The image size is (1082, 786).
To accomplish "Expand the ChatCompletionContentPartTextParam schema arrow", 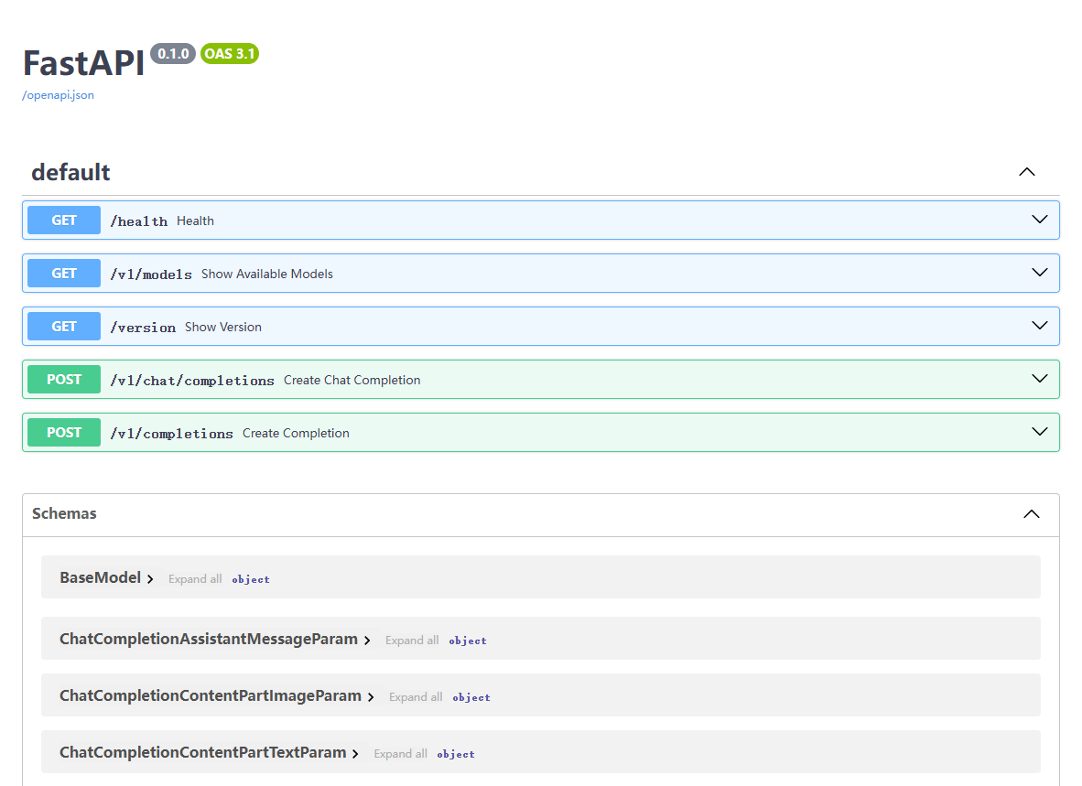I will click(355, 754).
